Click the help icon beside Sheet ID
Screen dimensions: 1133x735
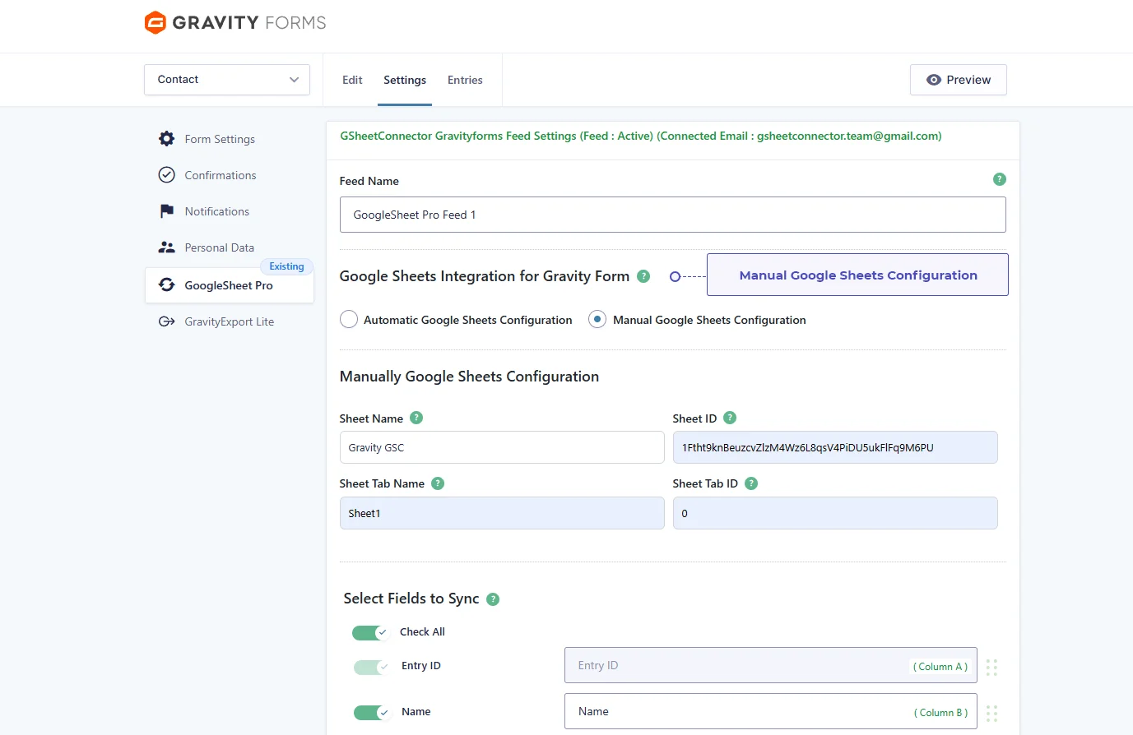(730, 418)
